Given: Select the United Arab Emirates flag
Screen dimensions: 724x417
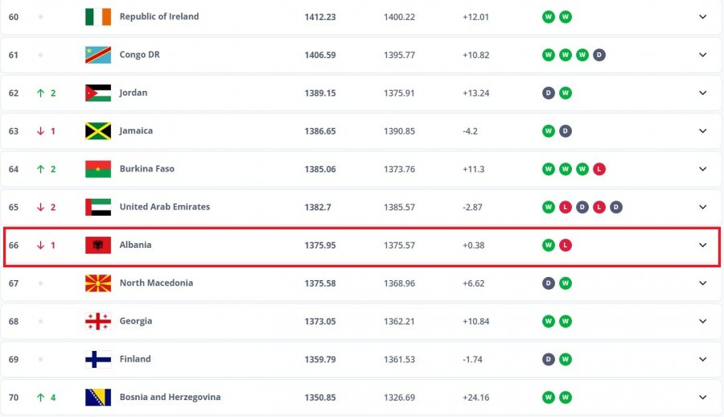Looking at the screenshot, I should (x=98, y=207).
